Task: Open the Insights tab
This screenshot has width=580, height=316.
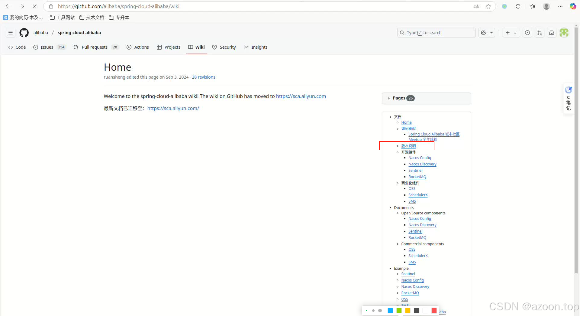Action: click(x=256, y=47)
